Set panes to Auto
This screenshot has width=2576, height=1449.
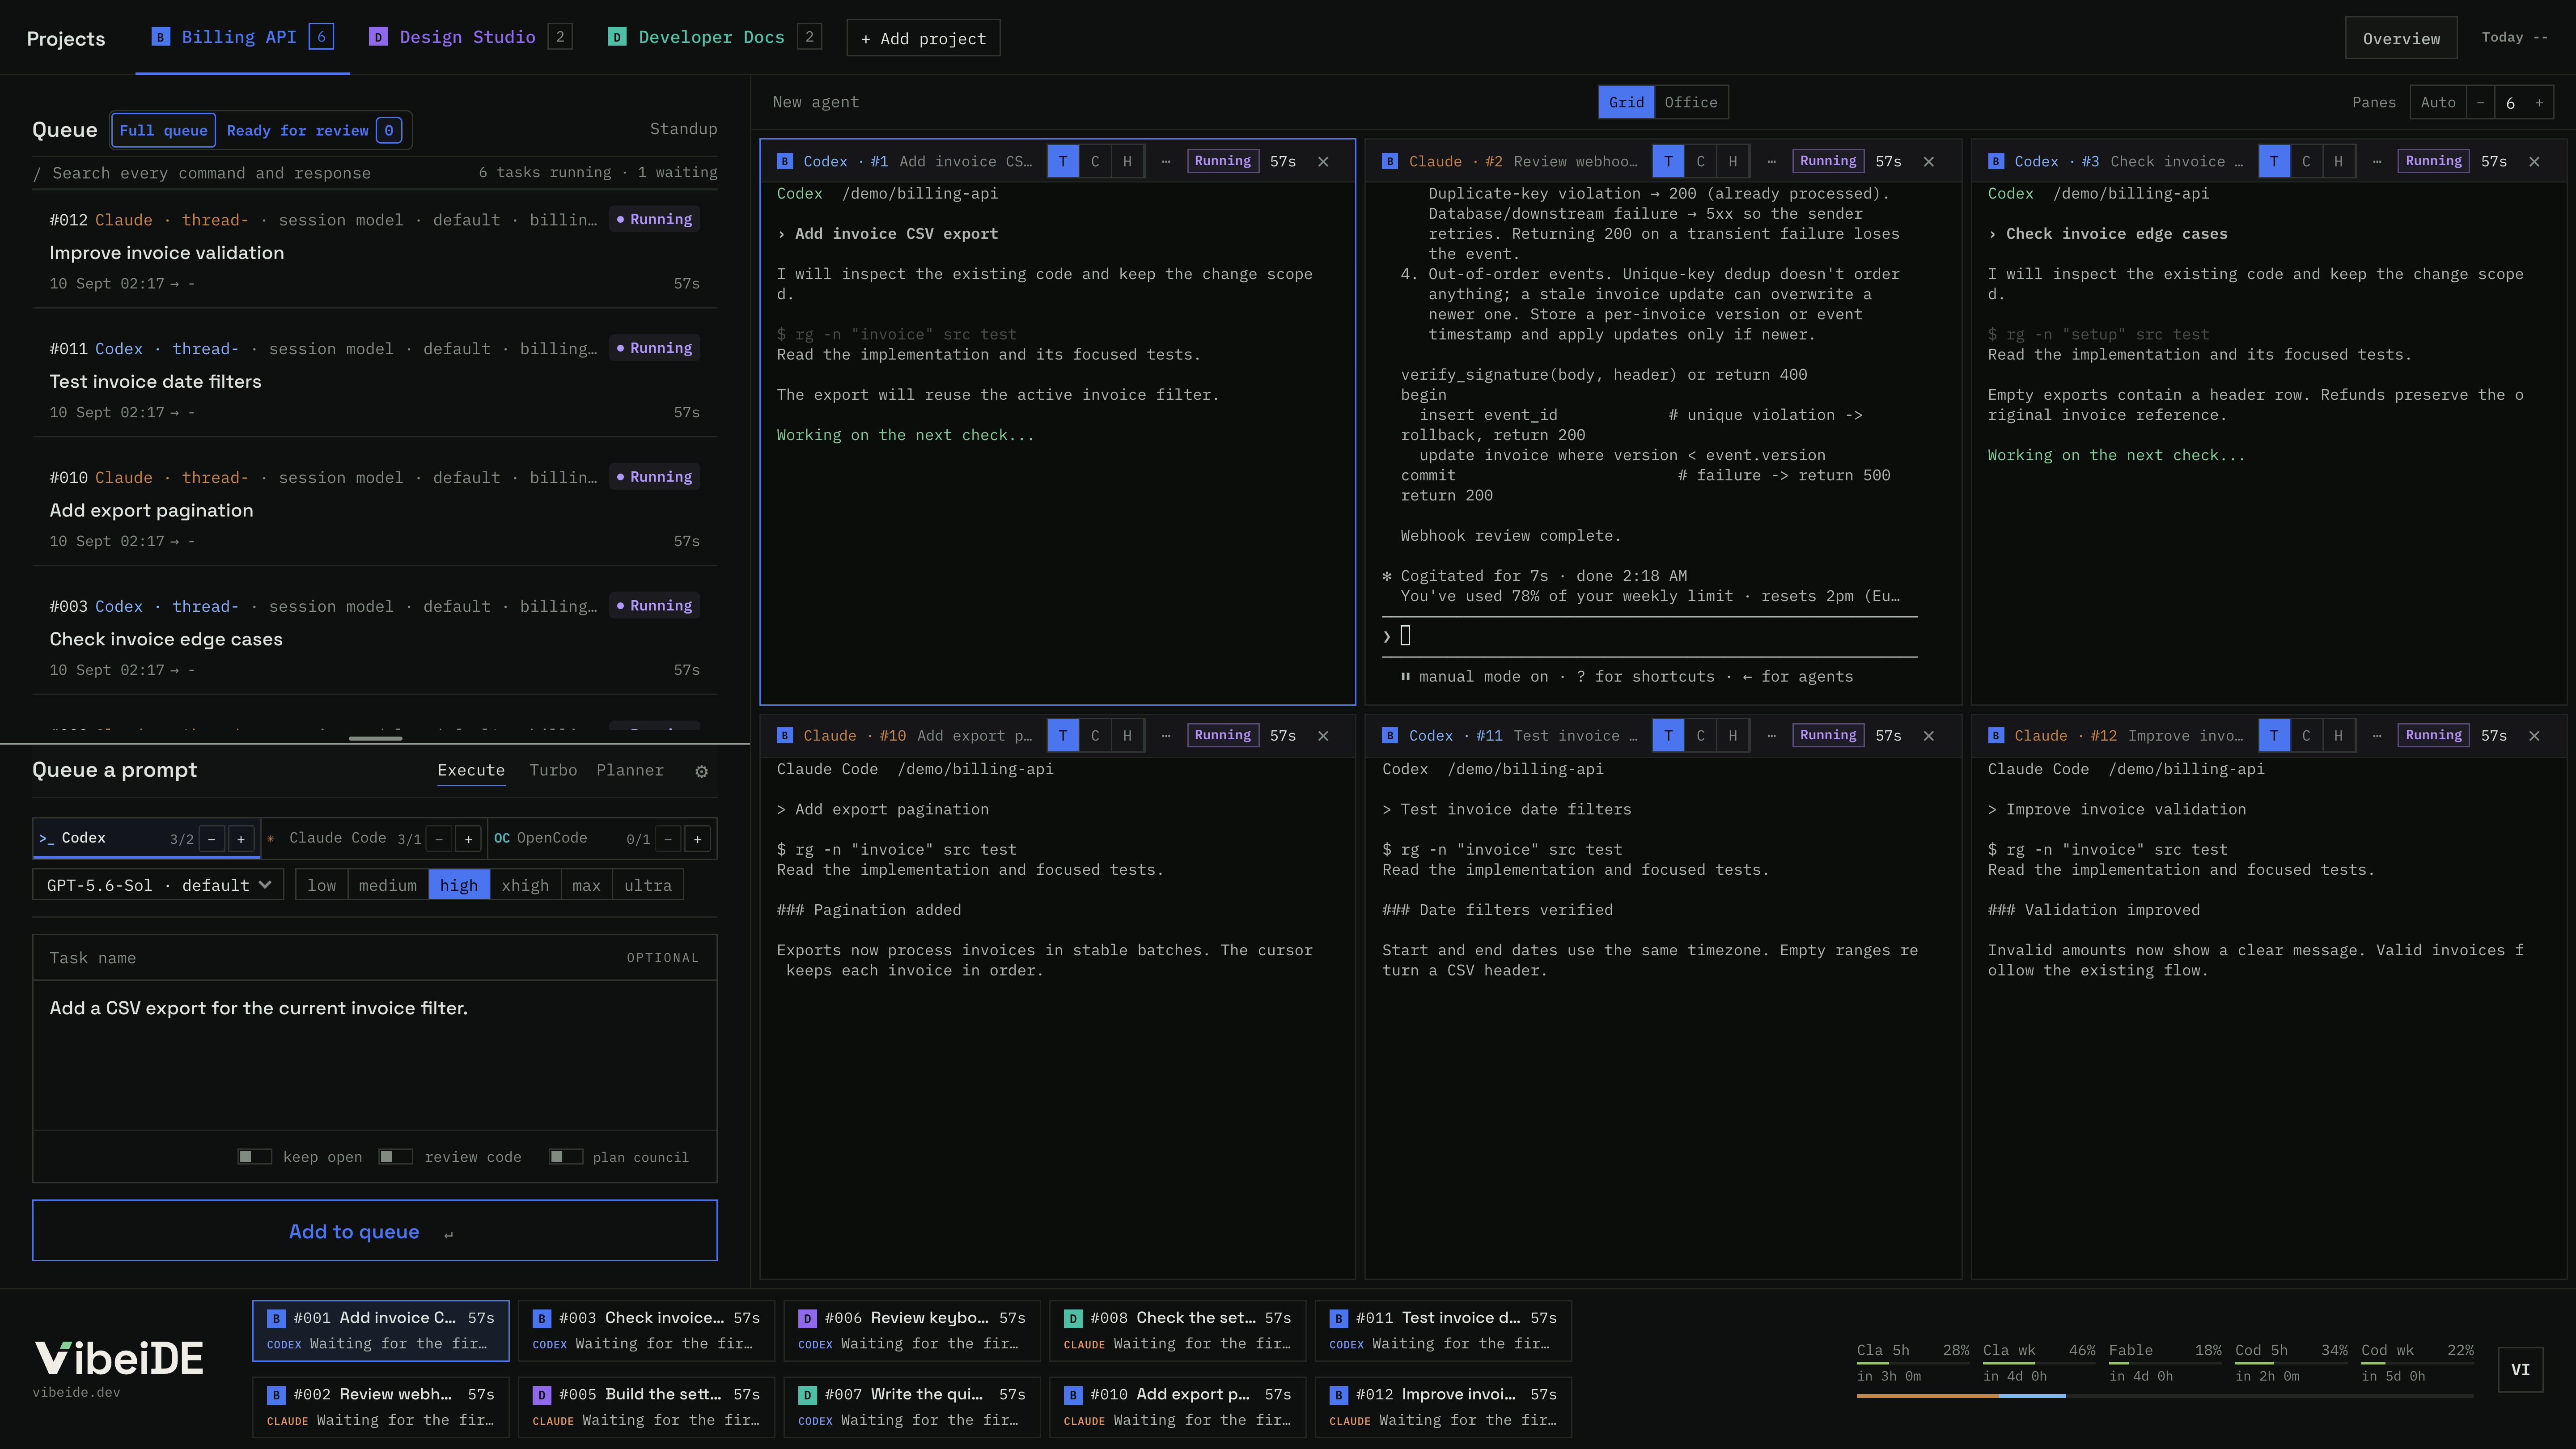[x=2437, y=102]
